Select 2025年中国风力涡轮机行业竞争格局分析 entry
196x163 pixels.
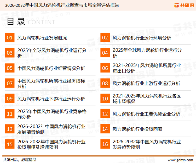[x=52, y=114]
